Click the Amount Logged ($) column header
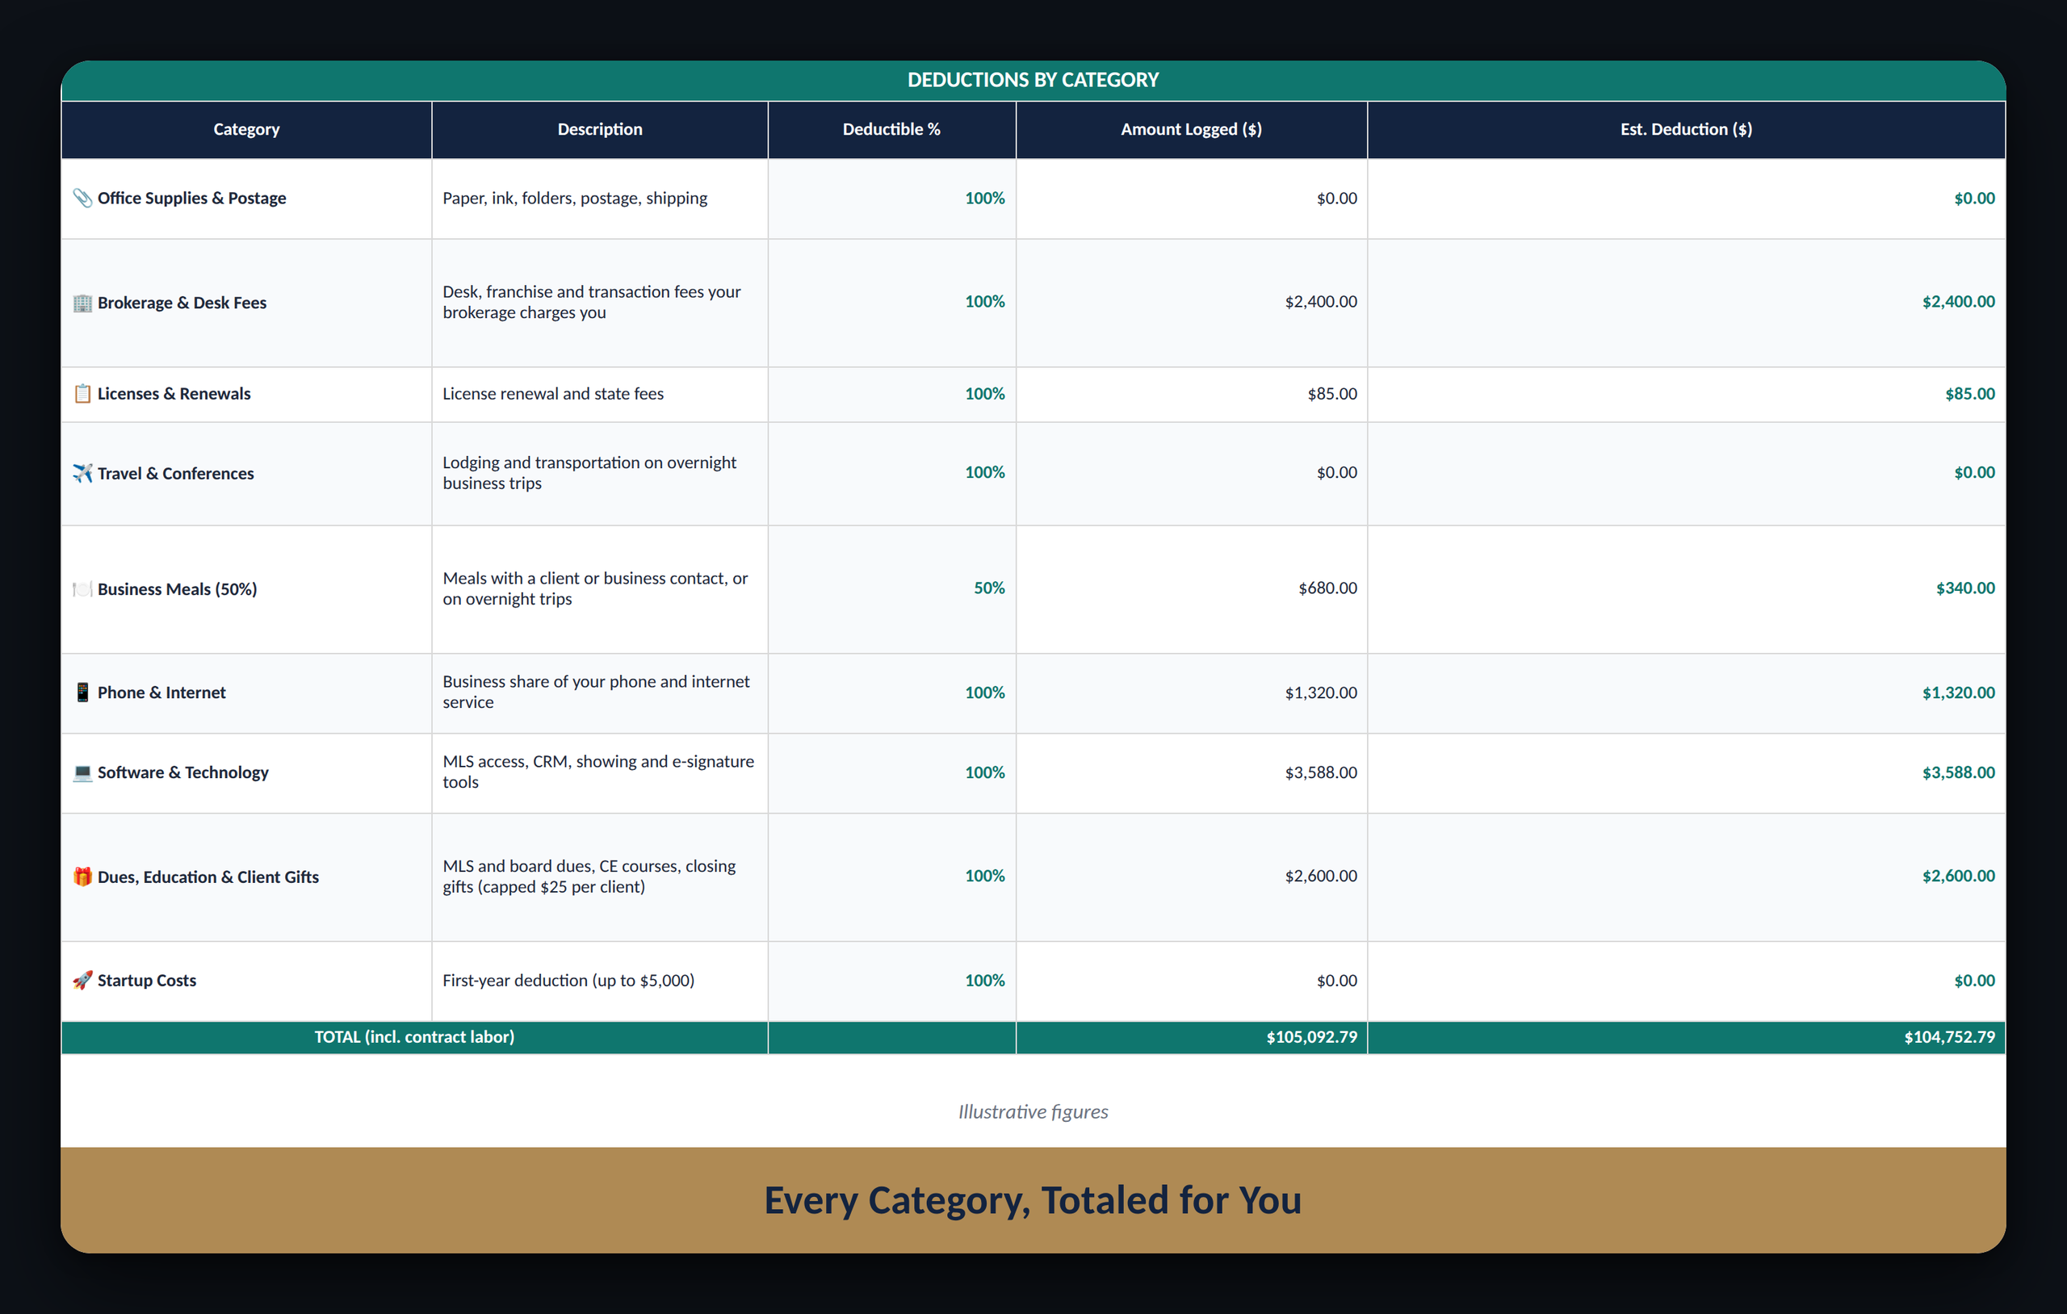 coord(1192,130)
